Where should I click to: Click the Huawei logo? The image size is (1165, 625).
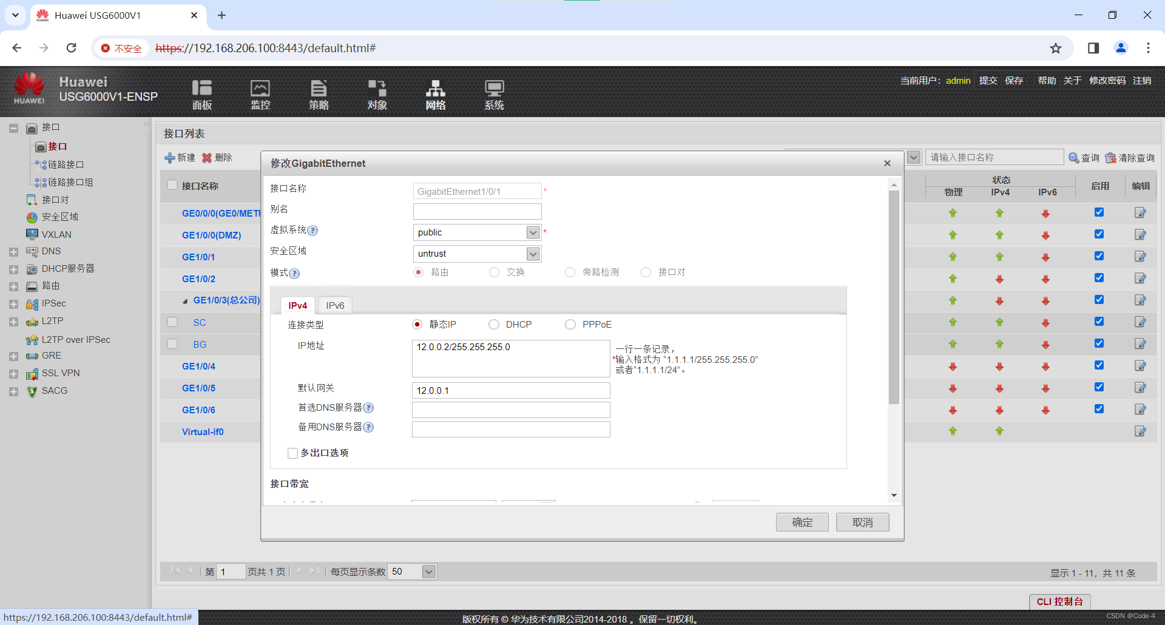point(29,89)
